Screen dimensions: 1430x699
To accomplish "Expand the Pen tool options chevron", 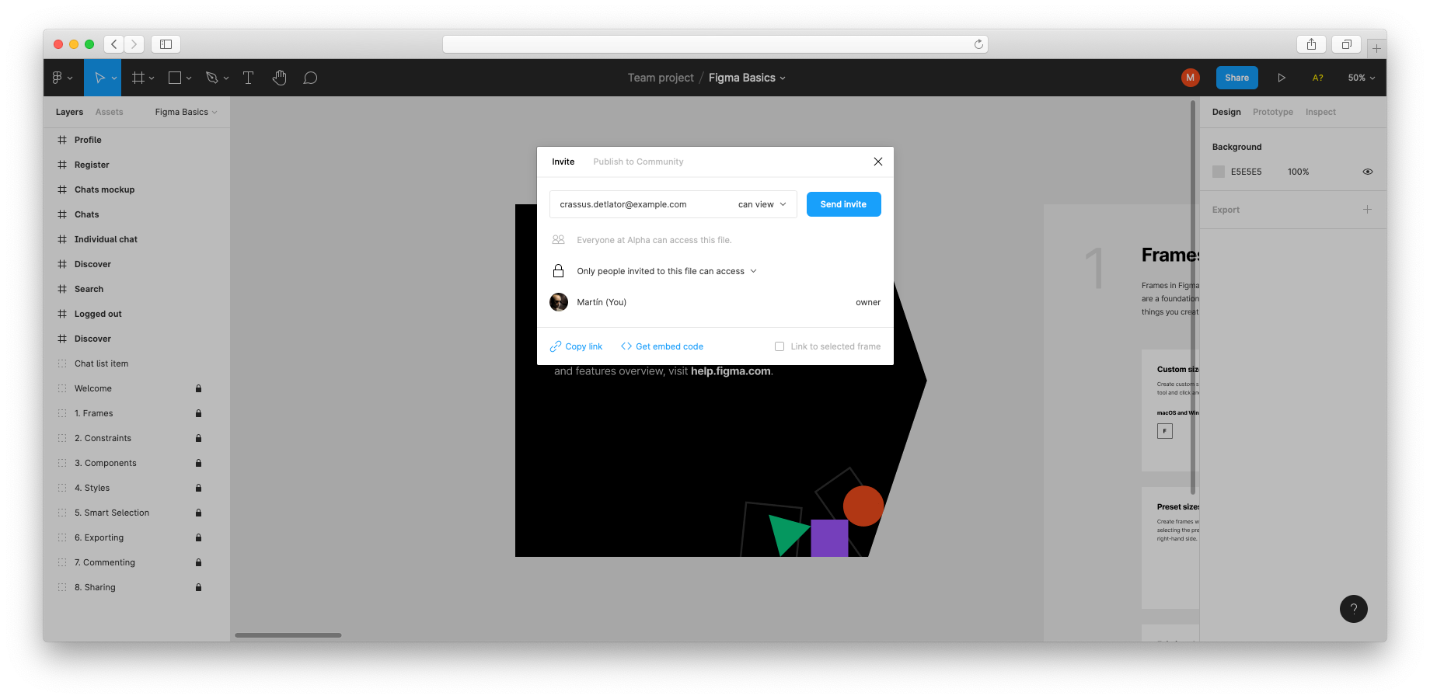I will click(x=226, y=78).
